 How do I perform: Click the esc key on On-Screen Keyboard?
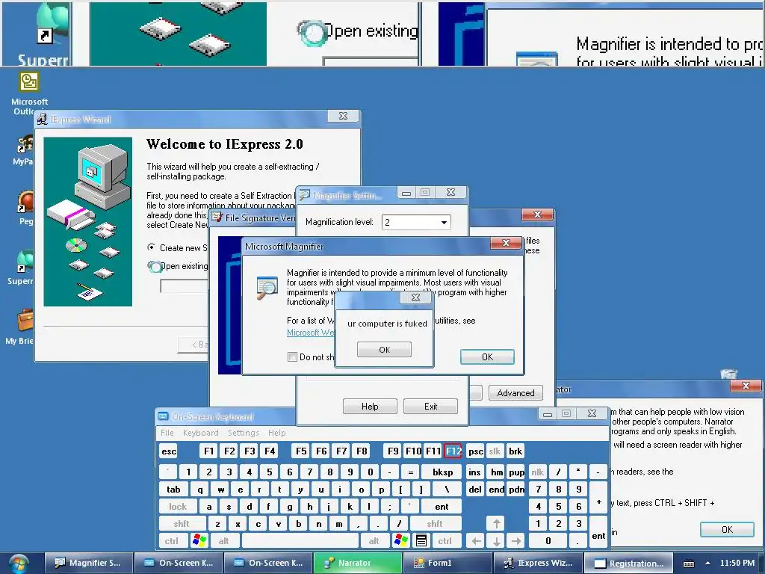(x=169, y=451)
